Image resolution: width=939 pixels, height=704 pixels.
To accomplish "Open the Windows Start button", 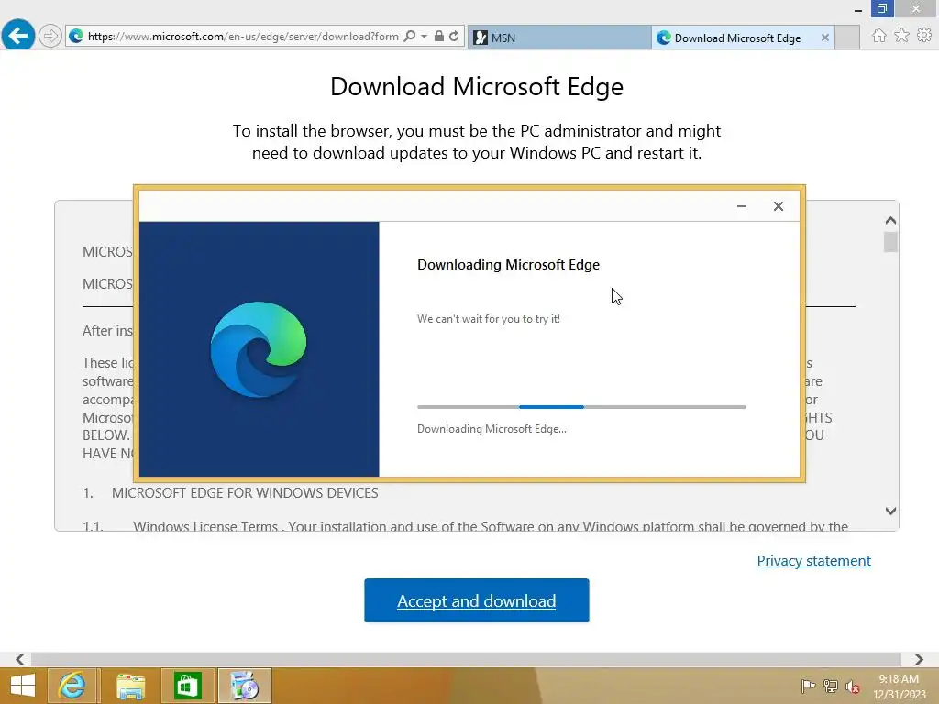I will 23,686.
